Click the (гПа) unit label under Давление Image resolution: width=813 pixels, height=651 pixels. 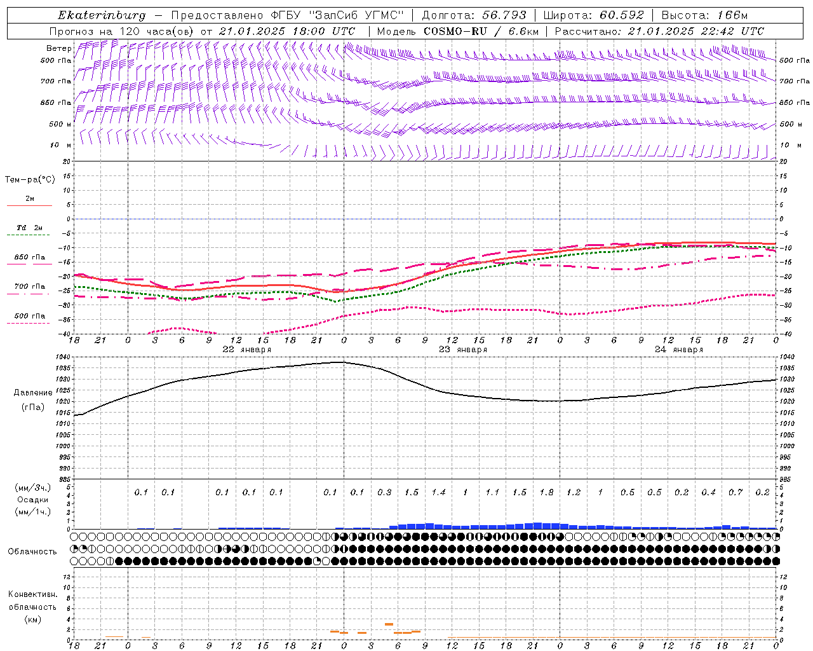pos(32,408)
